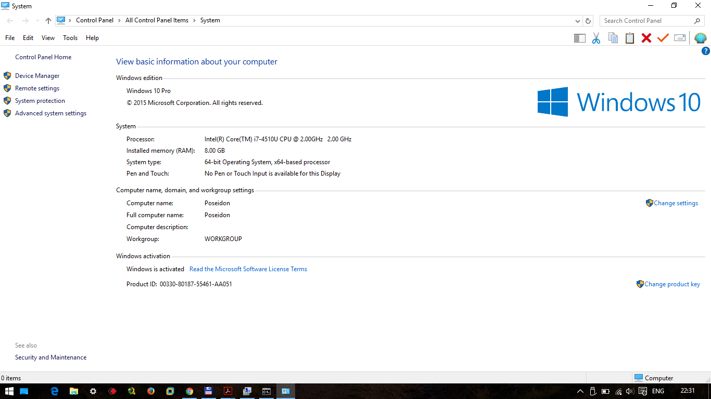Viewport: 711px width, 399px height.
Task: Click the Paste clipboard toolbar icon
Action: pos(630,38)
